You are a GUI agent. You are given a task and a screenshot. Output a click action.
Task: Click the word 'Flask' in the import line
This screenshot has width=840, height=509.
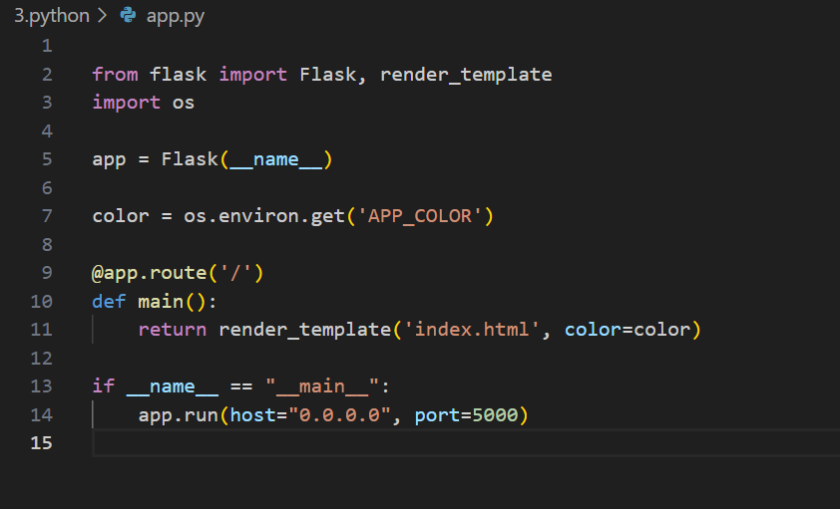point(327,74)
